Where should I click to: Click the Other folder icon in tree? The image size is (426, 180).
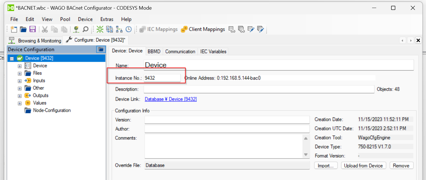click(x=28, y=88)
